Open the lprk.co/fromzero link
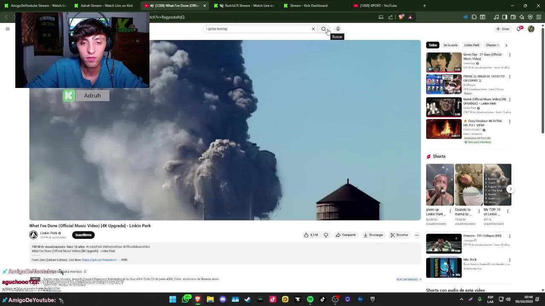The image size is (545, 306). [100, 260]
